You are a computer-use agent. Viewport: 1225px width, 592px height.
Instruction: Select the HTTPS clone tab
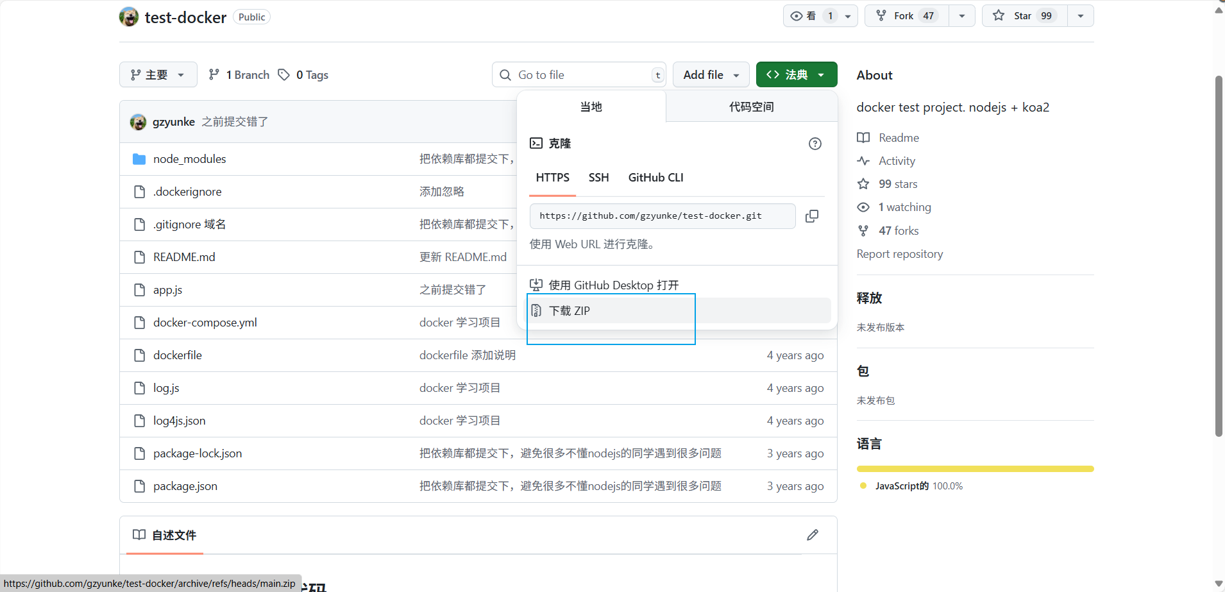point(553,178)
